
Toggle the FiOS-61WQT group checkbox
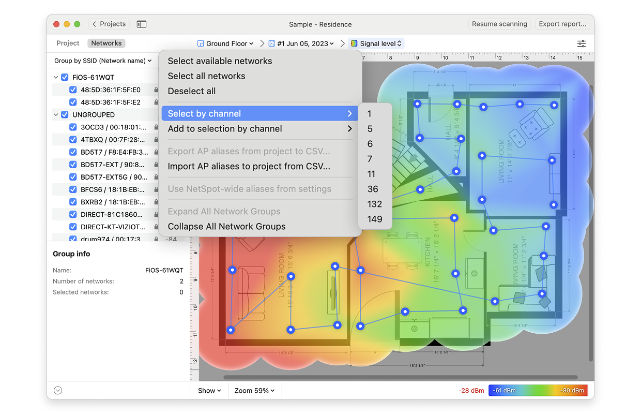[x=65, y=77]
